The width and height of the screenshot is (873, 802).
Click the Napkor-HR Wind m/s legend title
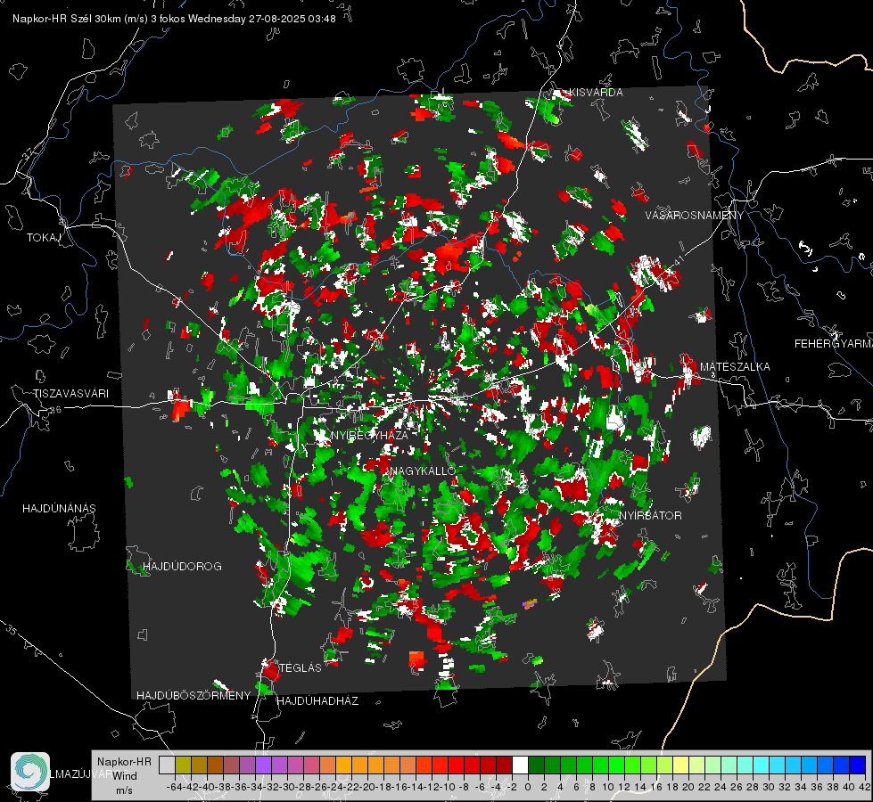(124, 775)
